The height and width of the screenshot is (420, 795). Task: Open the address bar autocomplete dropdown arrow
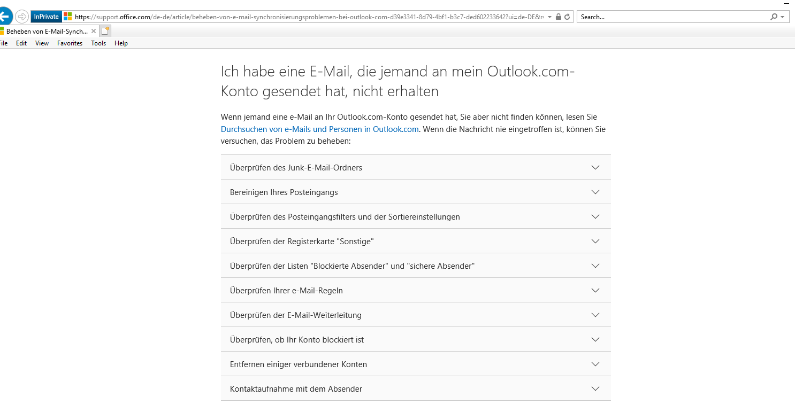tap(549, 17)
